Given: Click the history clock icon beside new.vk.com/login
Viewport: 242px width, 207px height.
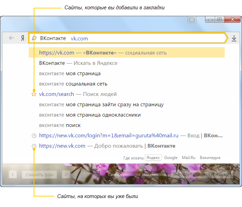Looking at the screenshot, I should coord(34,136).
